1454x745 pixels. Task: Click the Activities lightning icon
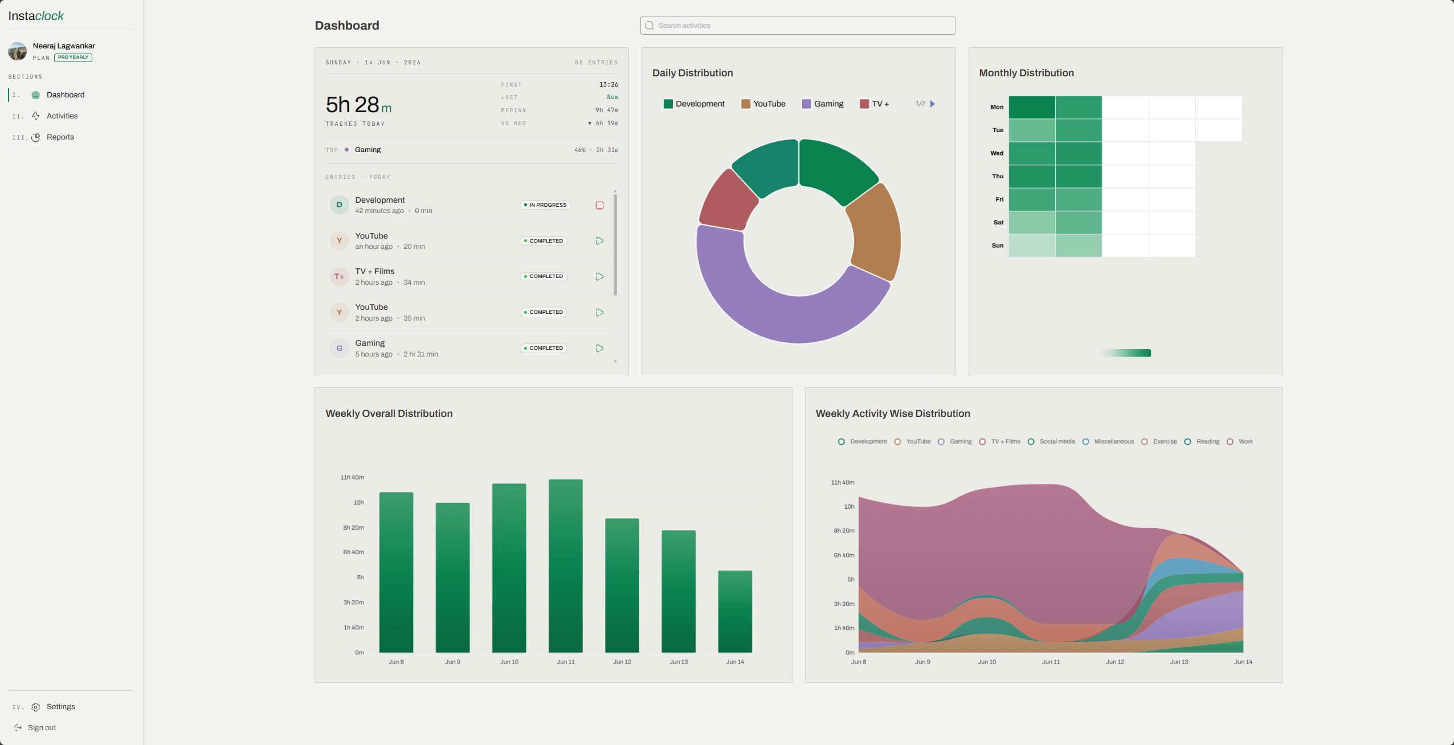pos(36,116)
